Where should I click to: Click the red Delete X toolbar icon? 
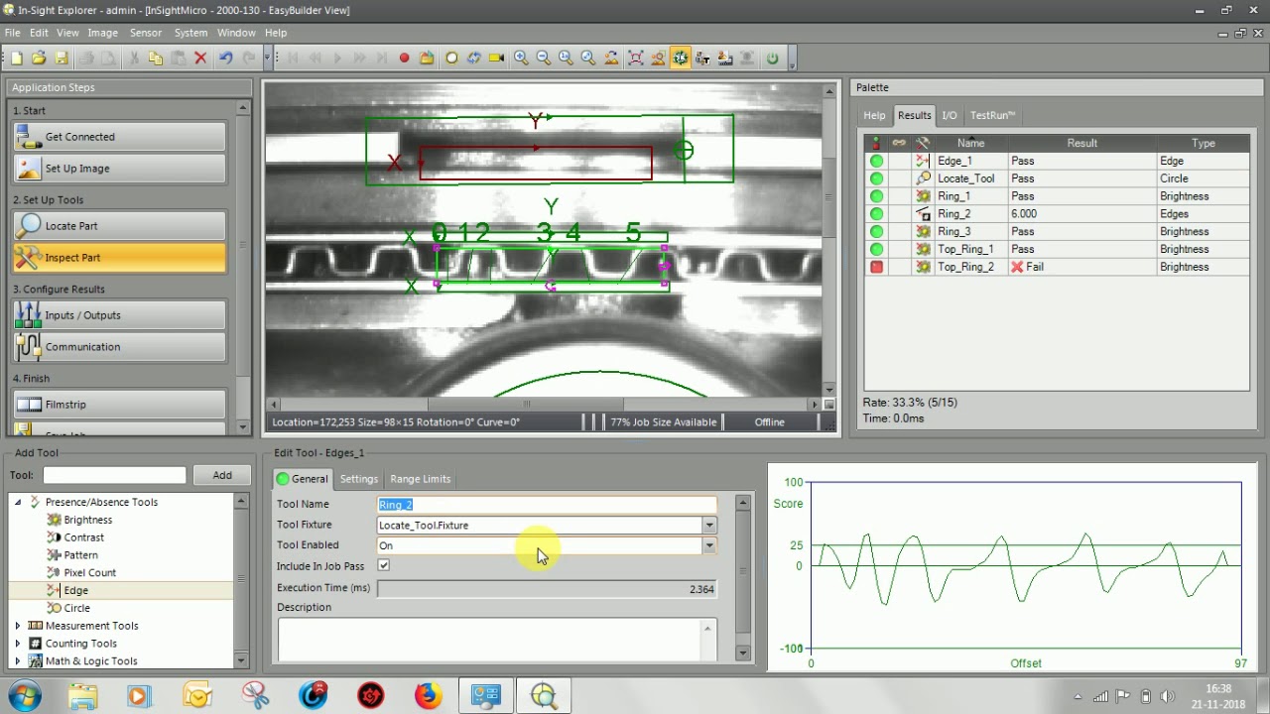pyautogui.click(x=200, y=59)
